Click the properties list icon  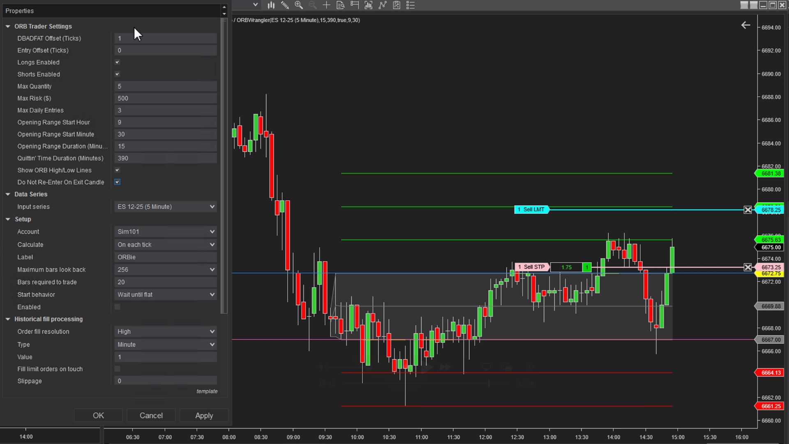[x=411, y=5]
